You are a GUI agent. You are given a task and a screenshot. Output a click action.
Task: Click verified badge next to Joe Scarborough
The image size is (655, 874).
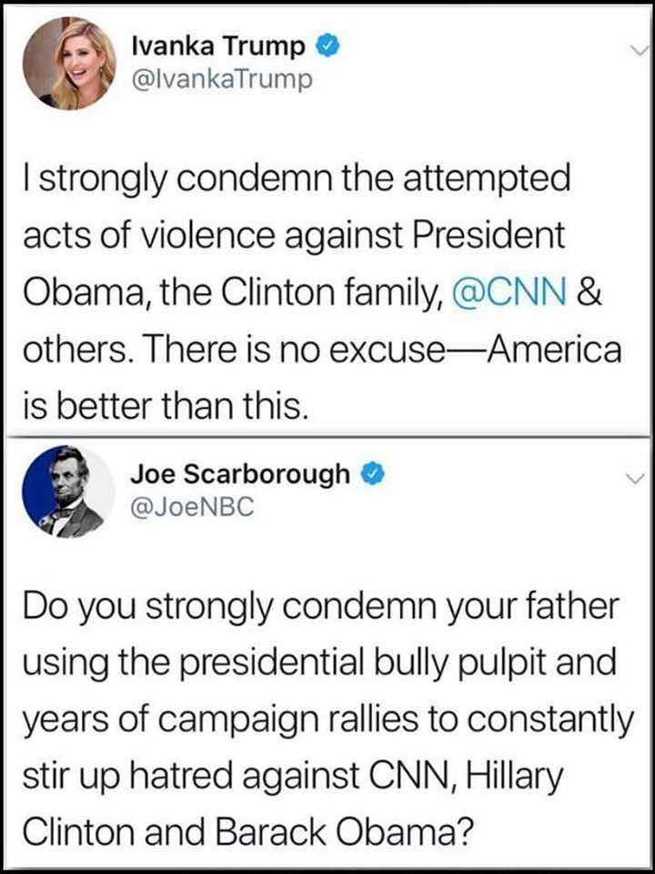pyautogui.click(x=374, y=474)
